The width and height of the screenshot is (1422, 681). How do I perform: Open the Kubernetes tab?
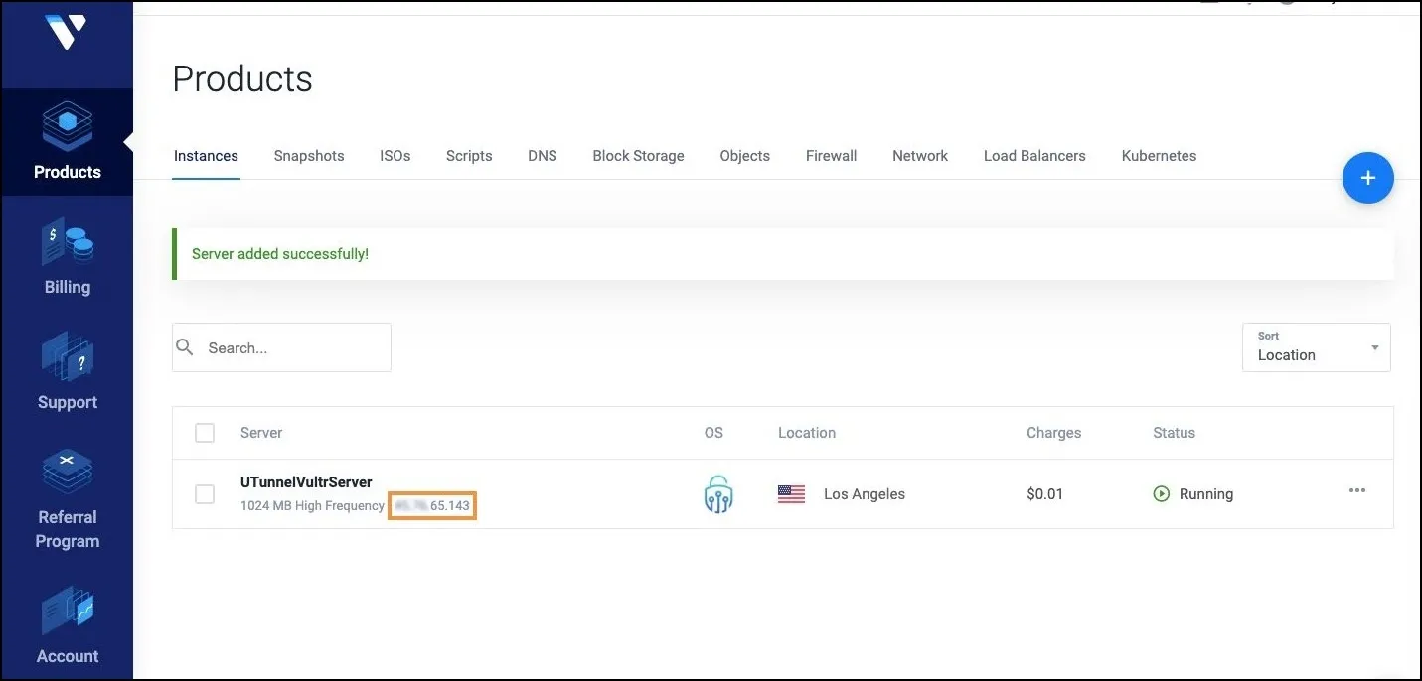[1159, 156]
